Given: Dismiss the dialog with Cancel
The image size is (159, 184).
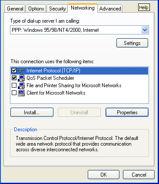Looking at the screenshot, I should [x=139, y=175].
